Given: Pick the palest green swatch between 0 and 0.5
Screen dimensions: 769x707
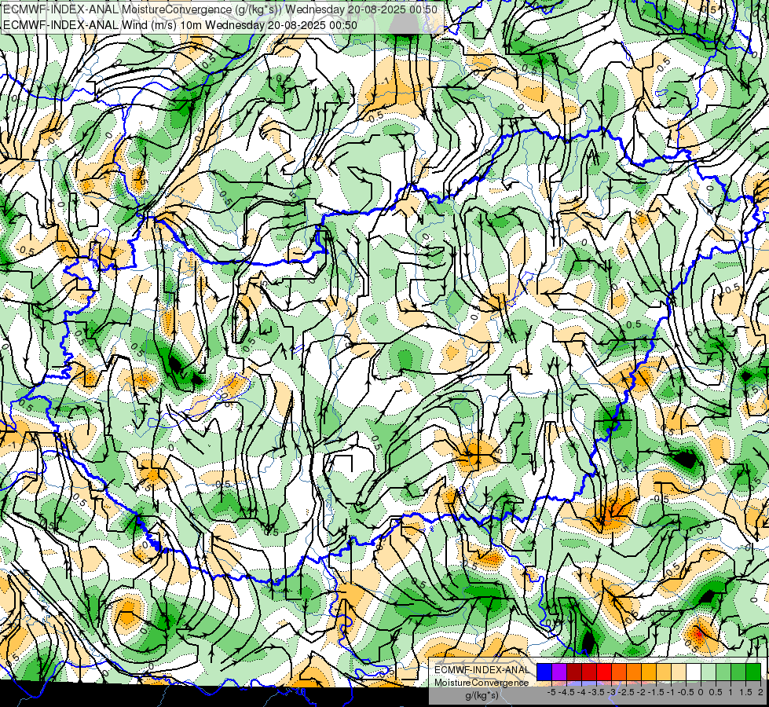Looking at the screenshot, I should [709, 672].
